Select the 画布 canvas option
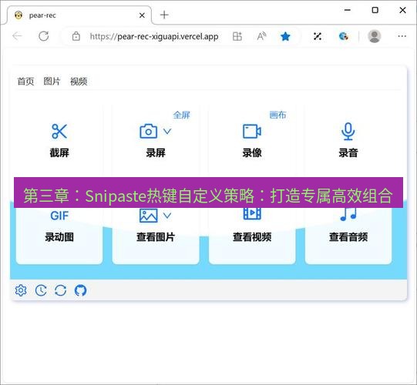 (x=277, y=115)
